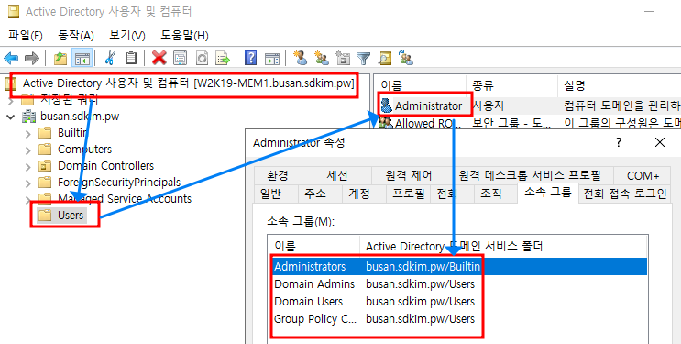The image size is (681, 344).
Task: Create a new organizational unit icon
Action: [343, 58]
